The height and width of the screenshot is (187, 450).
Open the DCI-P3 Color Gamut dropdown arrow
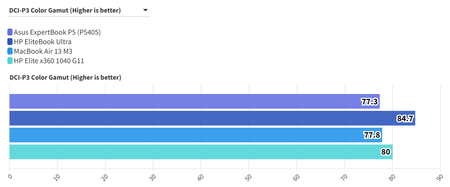click(145, 10)
